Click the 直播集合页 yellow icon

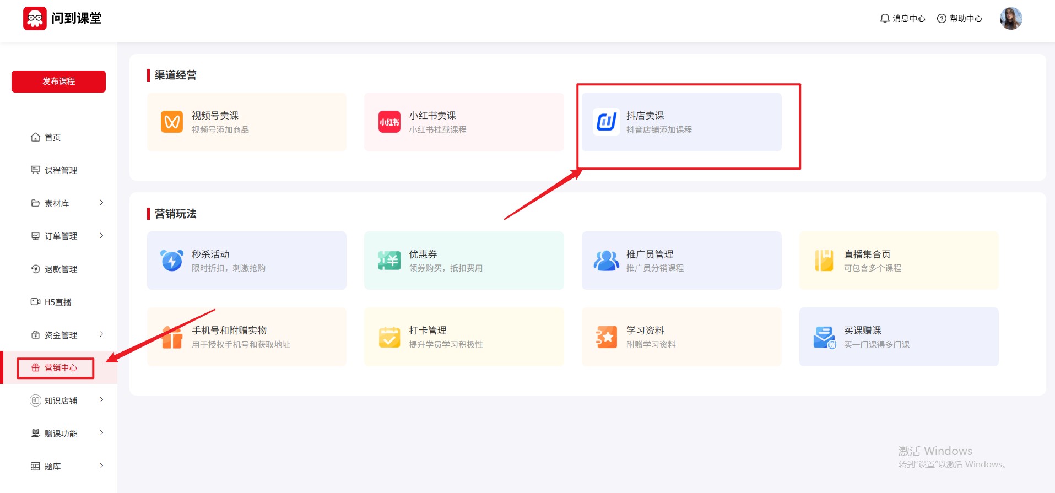(824, 261)
